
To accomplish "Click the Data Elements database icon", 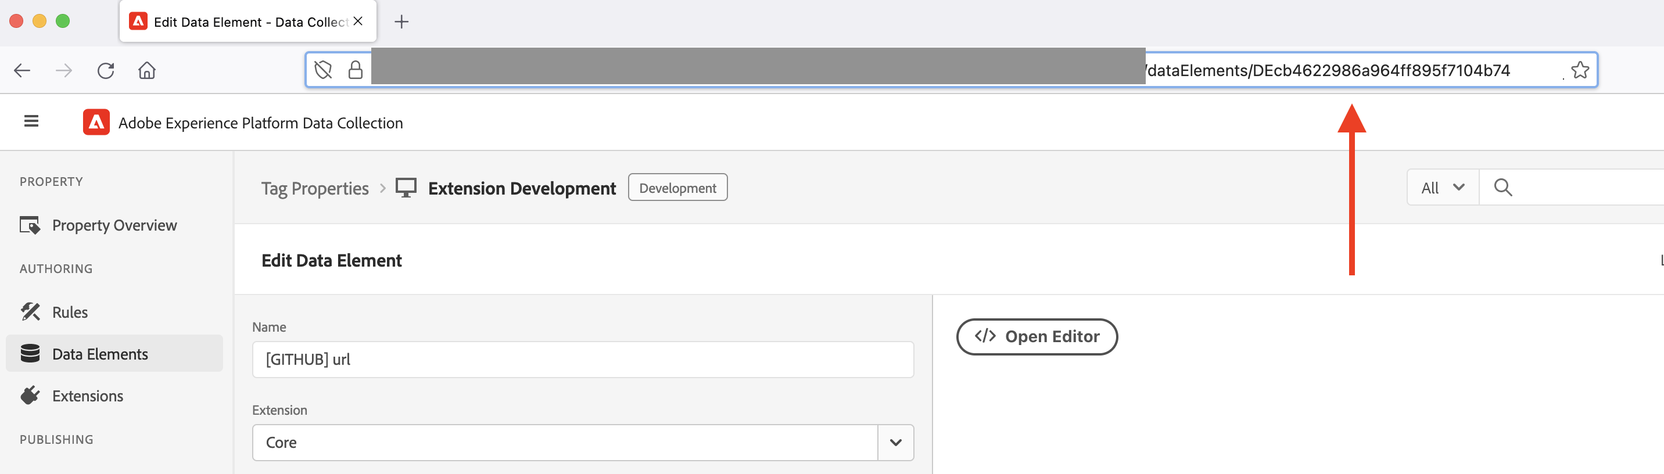I will [x=30, y=354].
